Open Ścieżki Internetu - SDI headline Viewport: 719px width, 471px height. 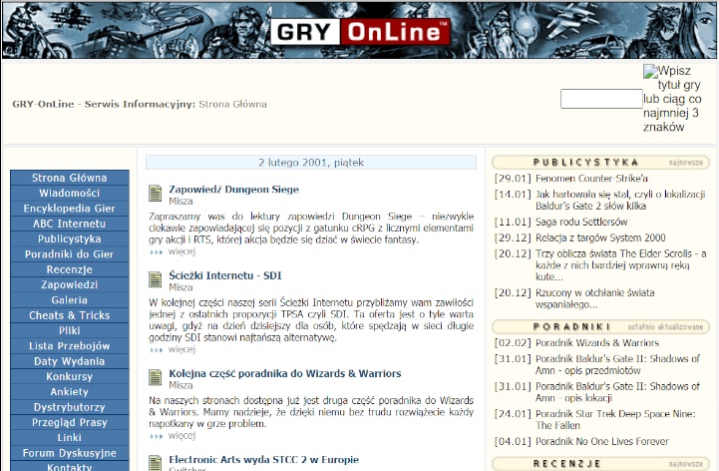225,275
